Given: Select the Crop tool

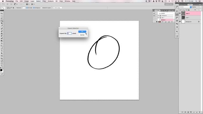Looking at the screenshot, I should pyautogui.click(x=2, y=23).
